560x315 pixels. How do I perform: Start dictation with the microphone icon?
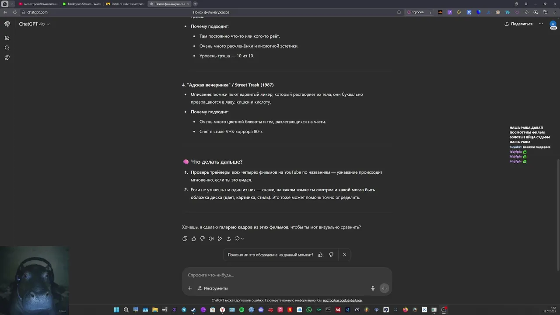373,288
